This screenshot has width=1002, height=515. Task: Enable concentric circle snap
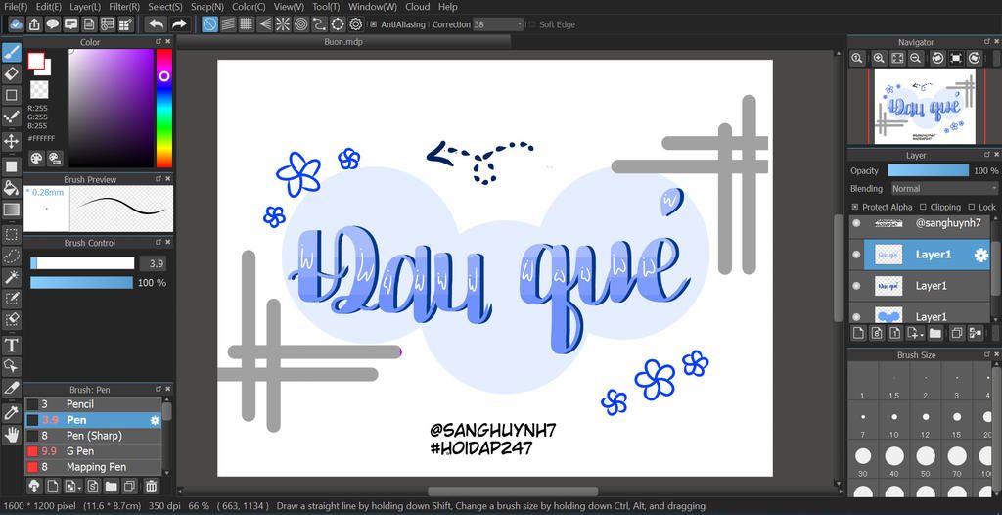[x=301, y=24]
